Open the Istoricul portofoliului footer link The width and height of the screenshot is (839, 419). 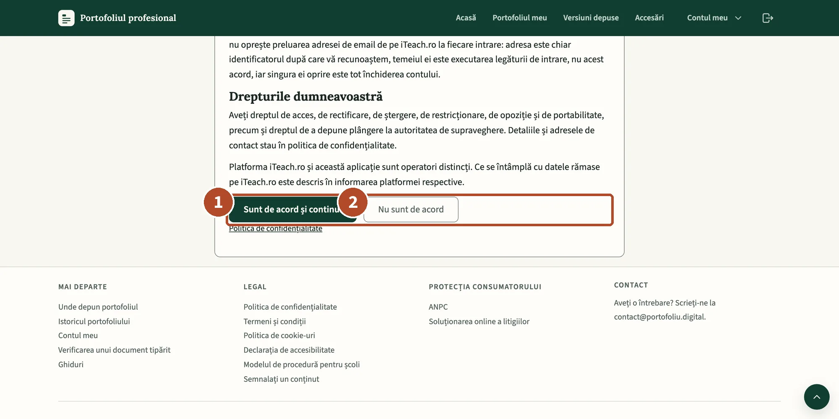coord(94,321)
